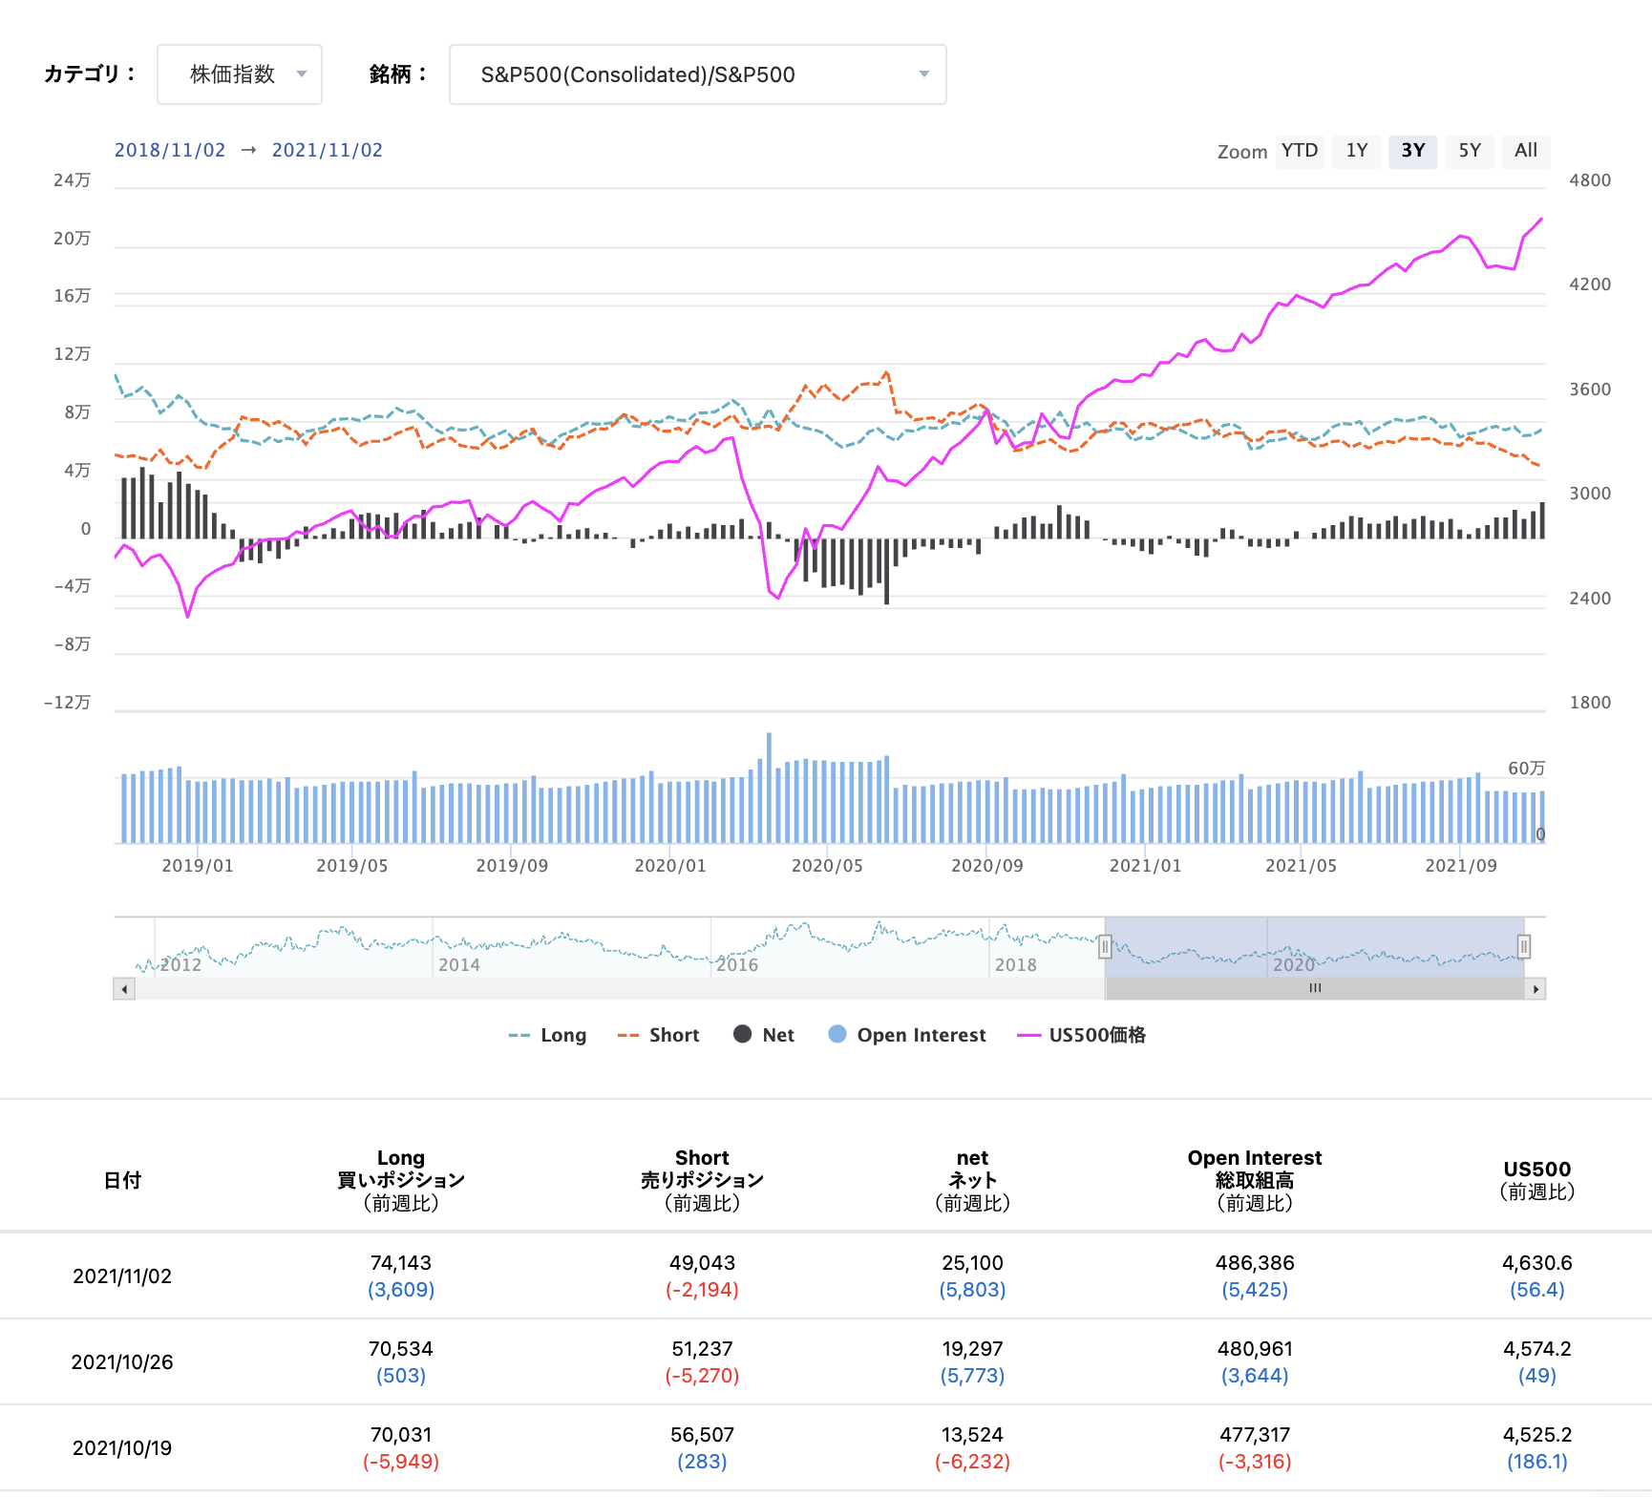
Task: Click the navigator scrollbar thumb
Action: tap(1315, 989)
